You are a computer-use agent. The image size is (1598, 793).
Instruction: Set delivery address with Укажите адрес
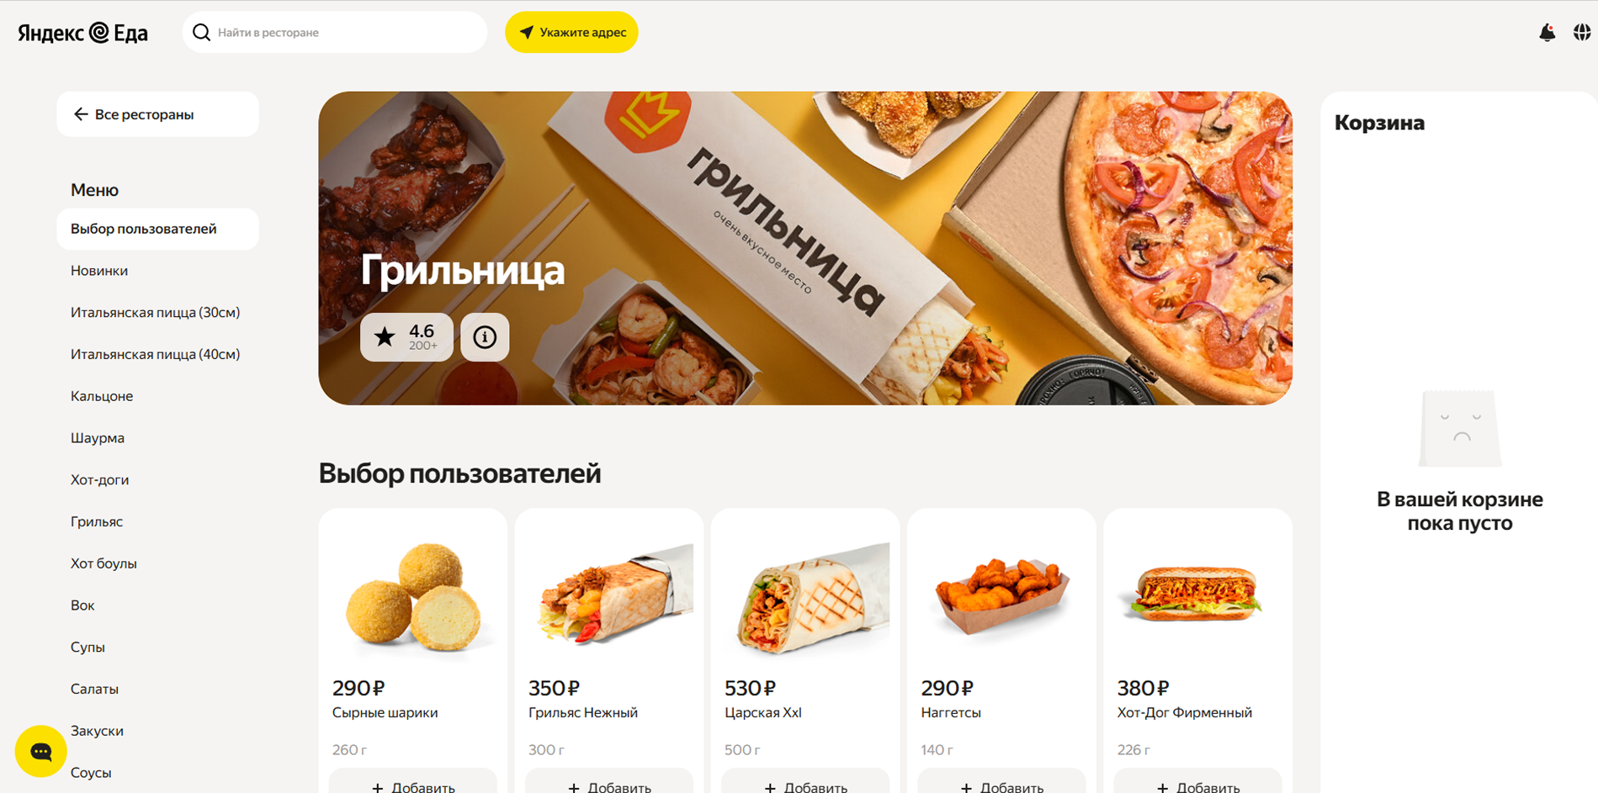(x=571, y=32)
